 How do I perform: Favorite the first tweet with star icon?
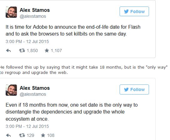(47, 51)
